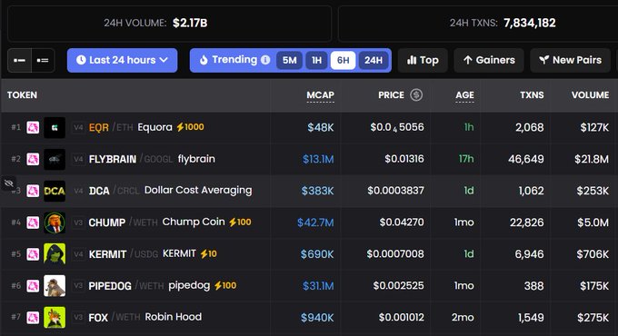Switch to the compact list view icon
This screenshot has width=618, height=336.
pos(19,60)
